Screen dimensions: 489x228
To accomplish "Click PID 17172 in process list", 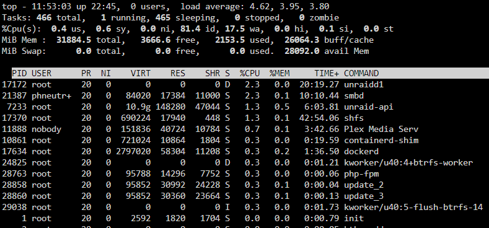I will [x=14, y=84].
